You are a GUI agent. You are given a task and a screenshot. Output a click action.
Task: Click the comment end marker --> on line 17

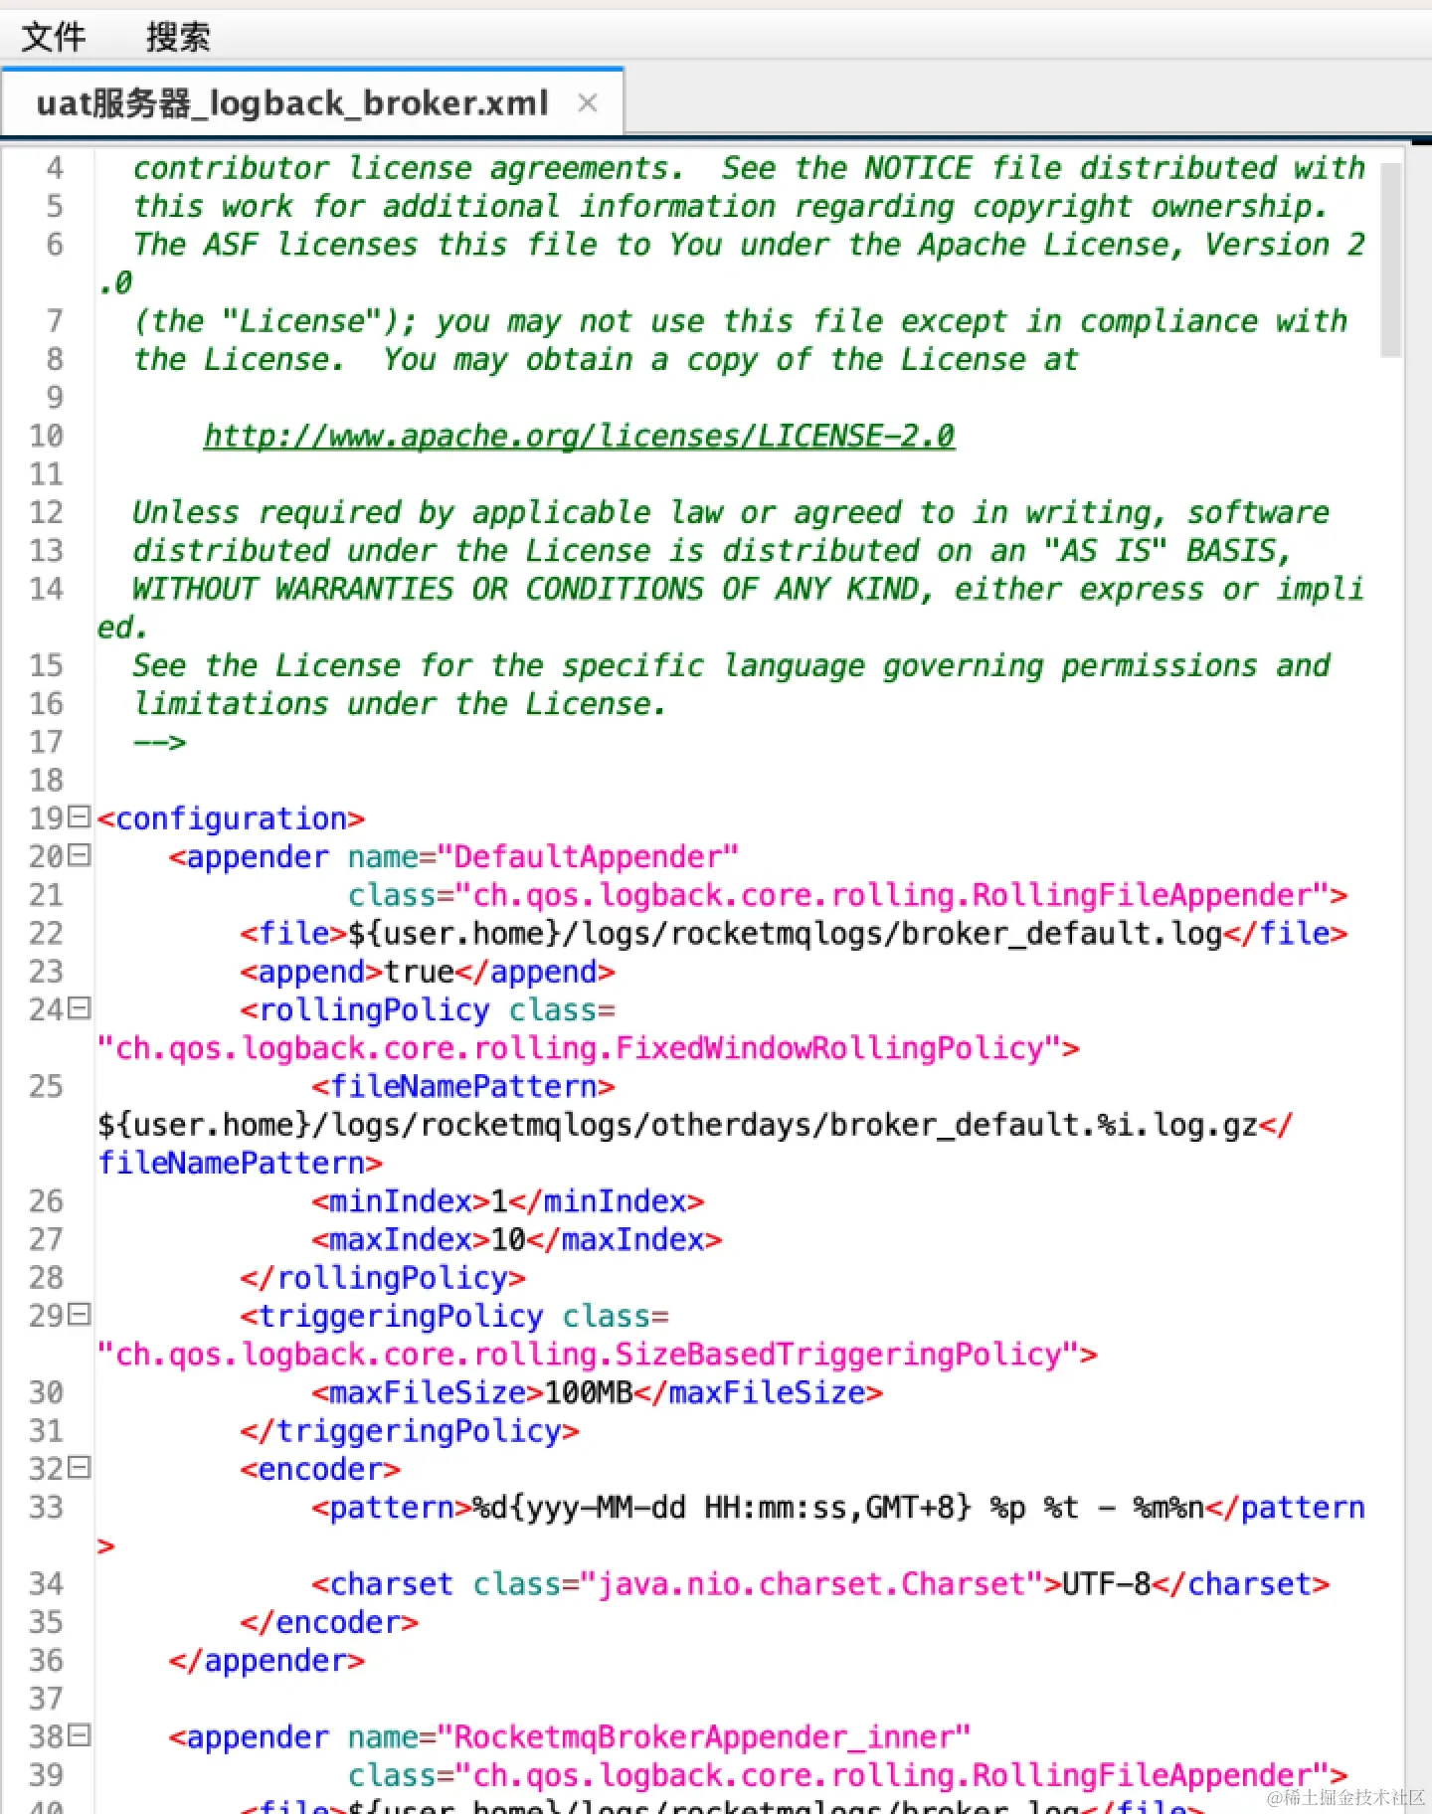point(159,742)
